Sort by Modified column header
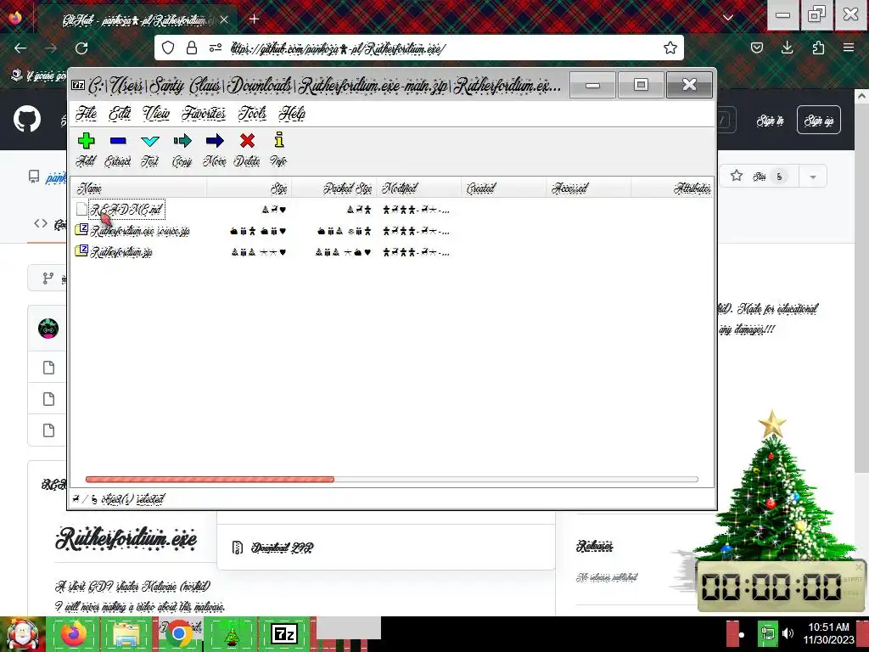 click(419, 188)
